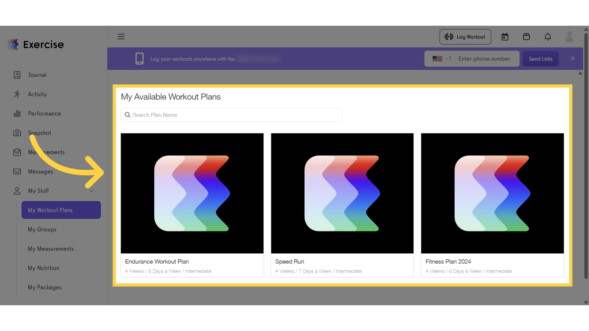Screen dimensions: 589x331
Task: Click the page vertical scrollbar
Action: pyautogui.click(x=586, y=156)
